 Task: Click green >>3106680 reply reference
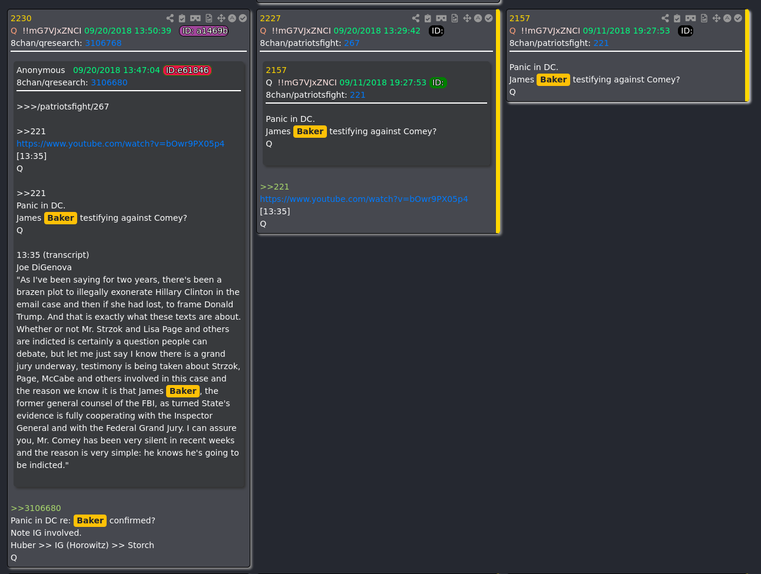(36, 508)
